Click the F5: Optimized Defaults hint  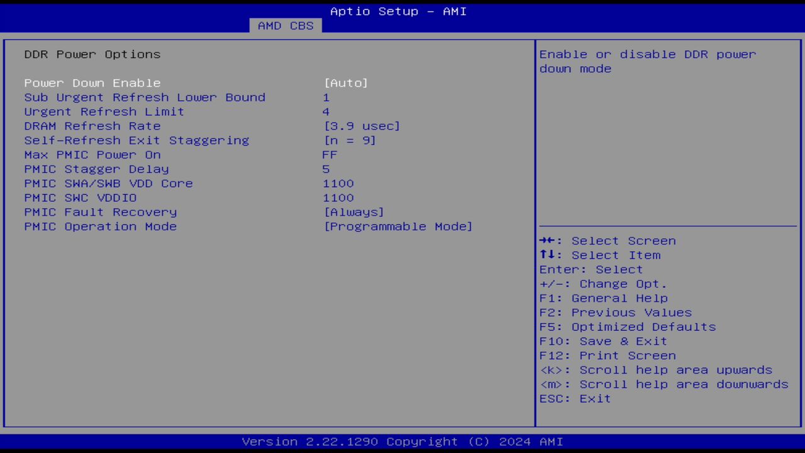(x=628, y=327)
